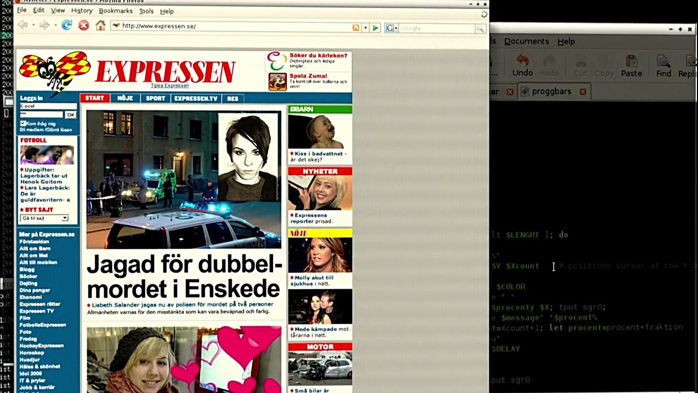Viewport: 698px width, 393px height.
Task: Open the address bar history dropdown
Action: (365, 28)
